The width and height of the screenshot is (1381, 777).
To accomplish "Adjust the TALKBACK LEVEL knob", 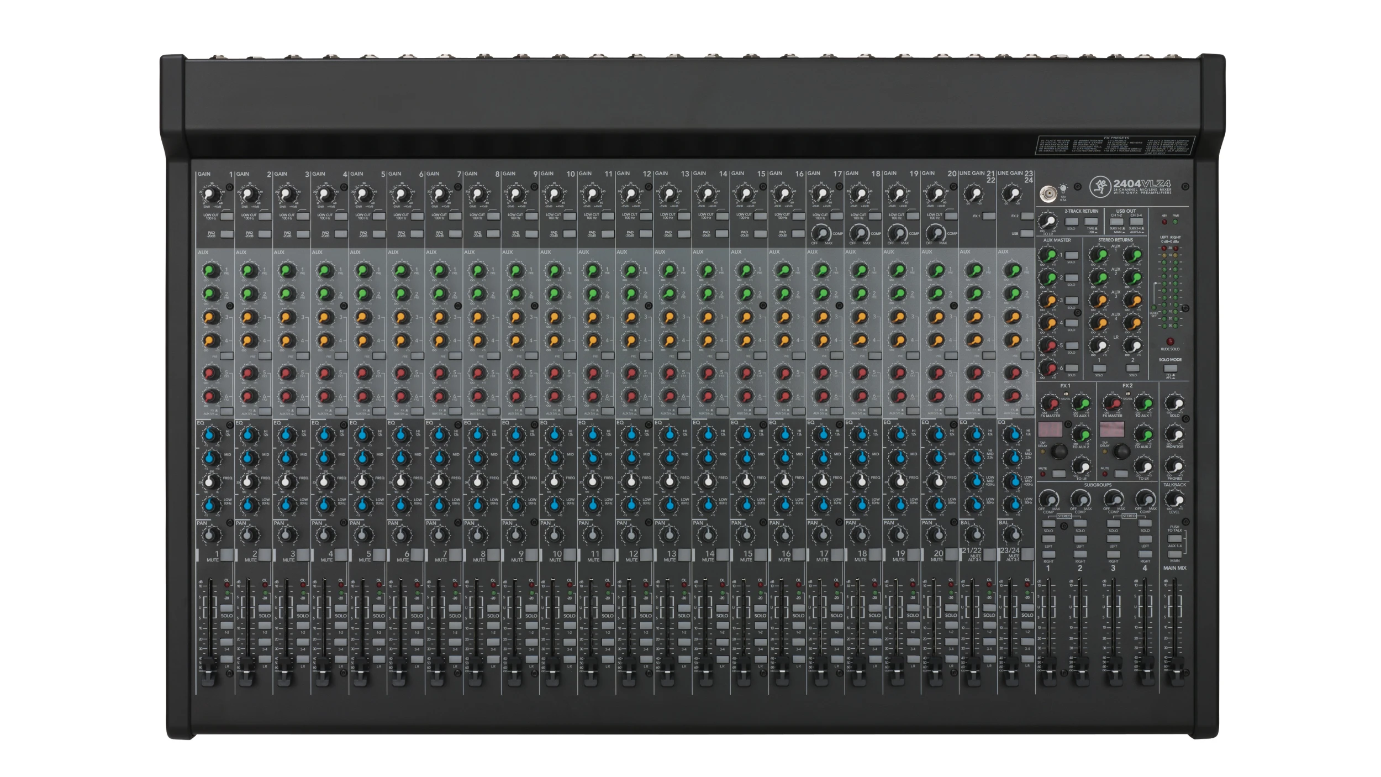I will click(x=1176, y=501).
